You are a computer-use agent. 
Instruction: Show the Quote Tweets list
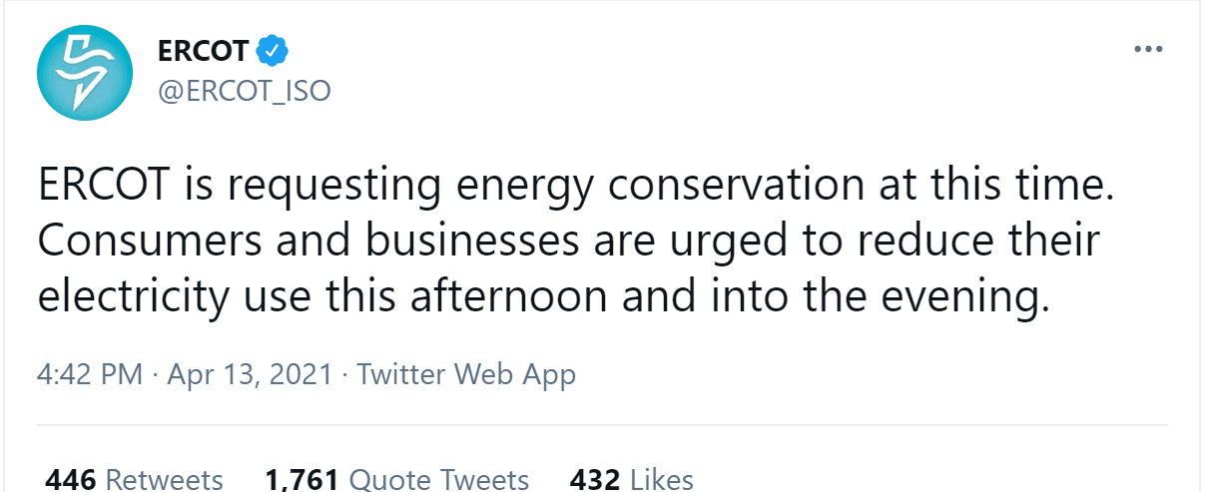coord(439,479)
